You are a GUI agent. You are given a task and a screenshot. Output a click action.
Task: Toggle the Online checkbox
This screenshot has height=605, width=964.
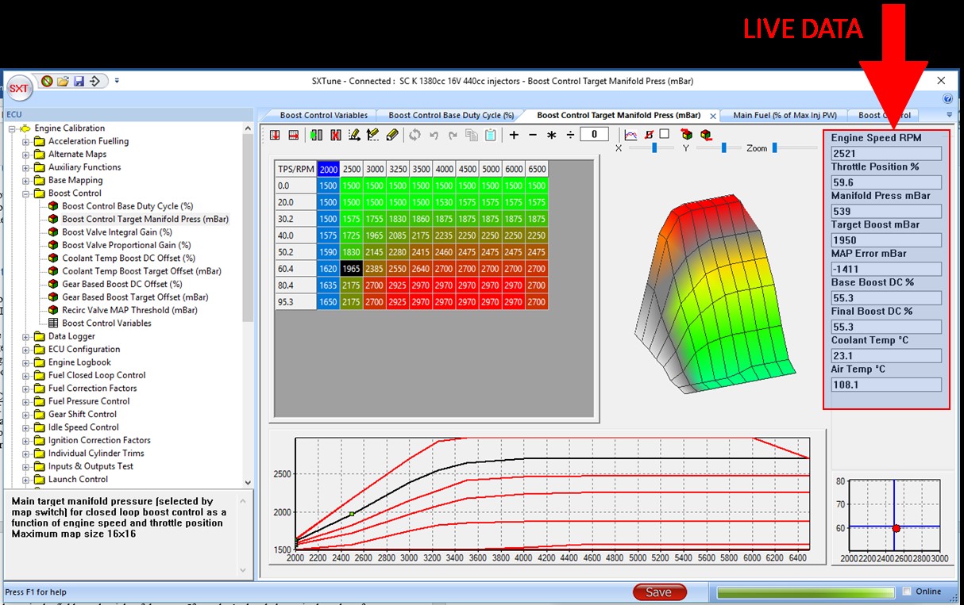click(907, 592)
